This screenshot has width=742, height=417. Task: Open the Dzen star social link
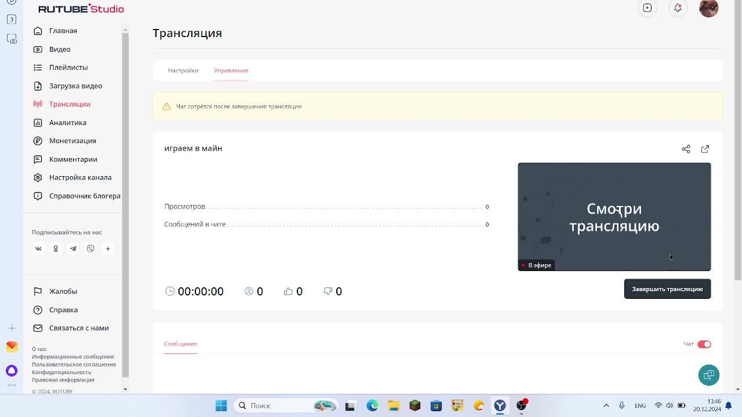[x=108, y=248]
